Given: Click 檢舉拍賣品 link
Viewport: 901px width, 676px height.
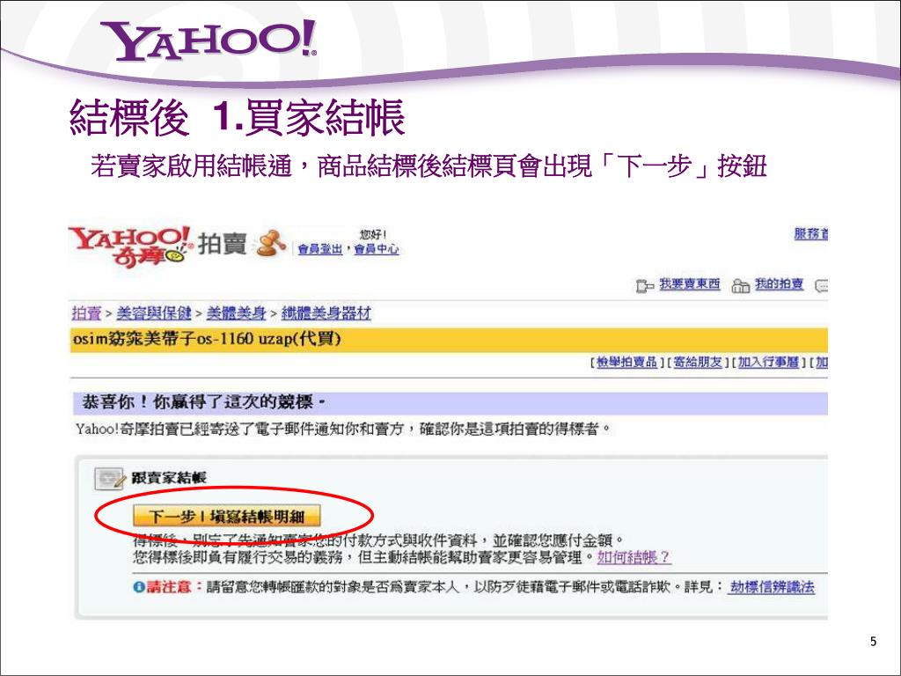Looking at the screenshot, I should (x=626, y=362).
